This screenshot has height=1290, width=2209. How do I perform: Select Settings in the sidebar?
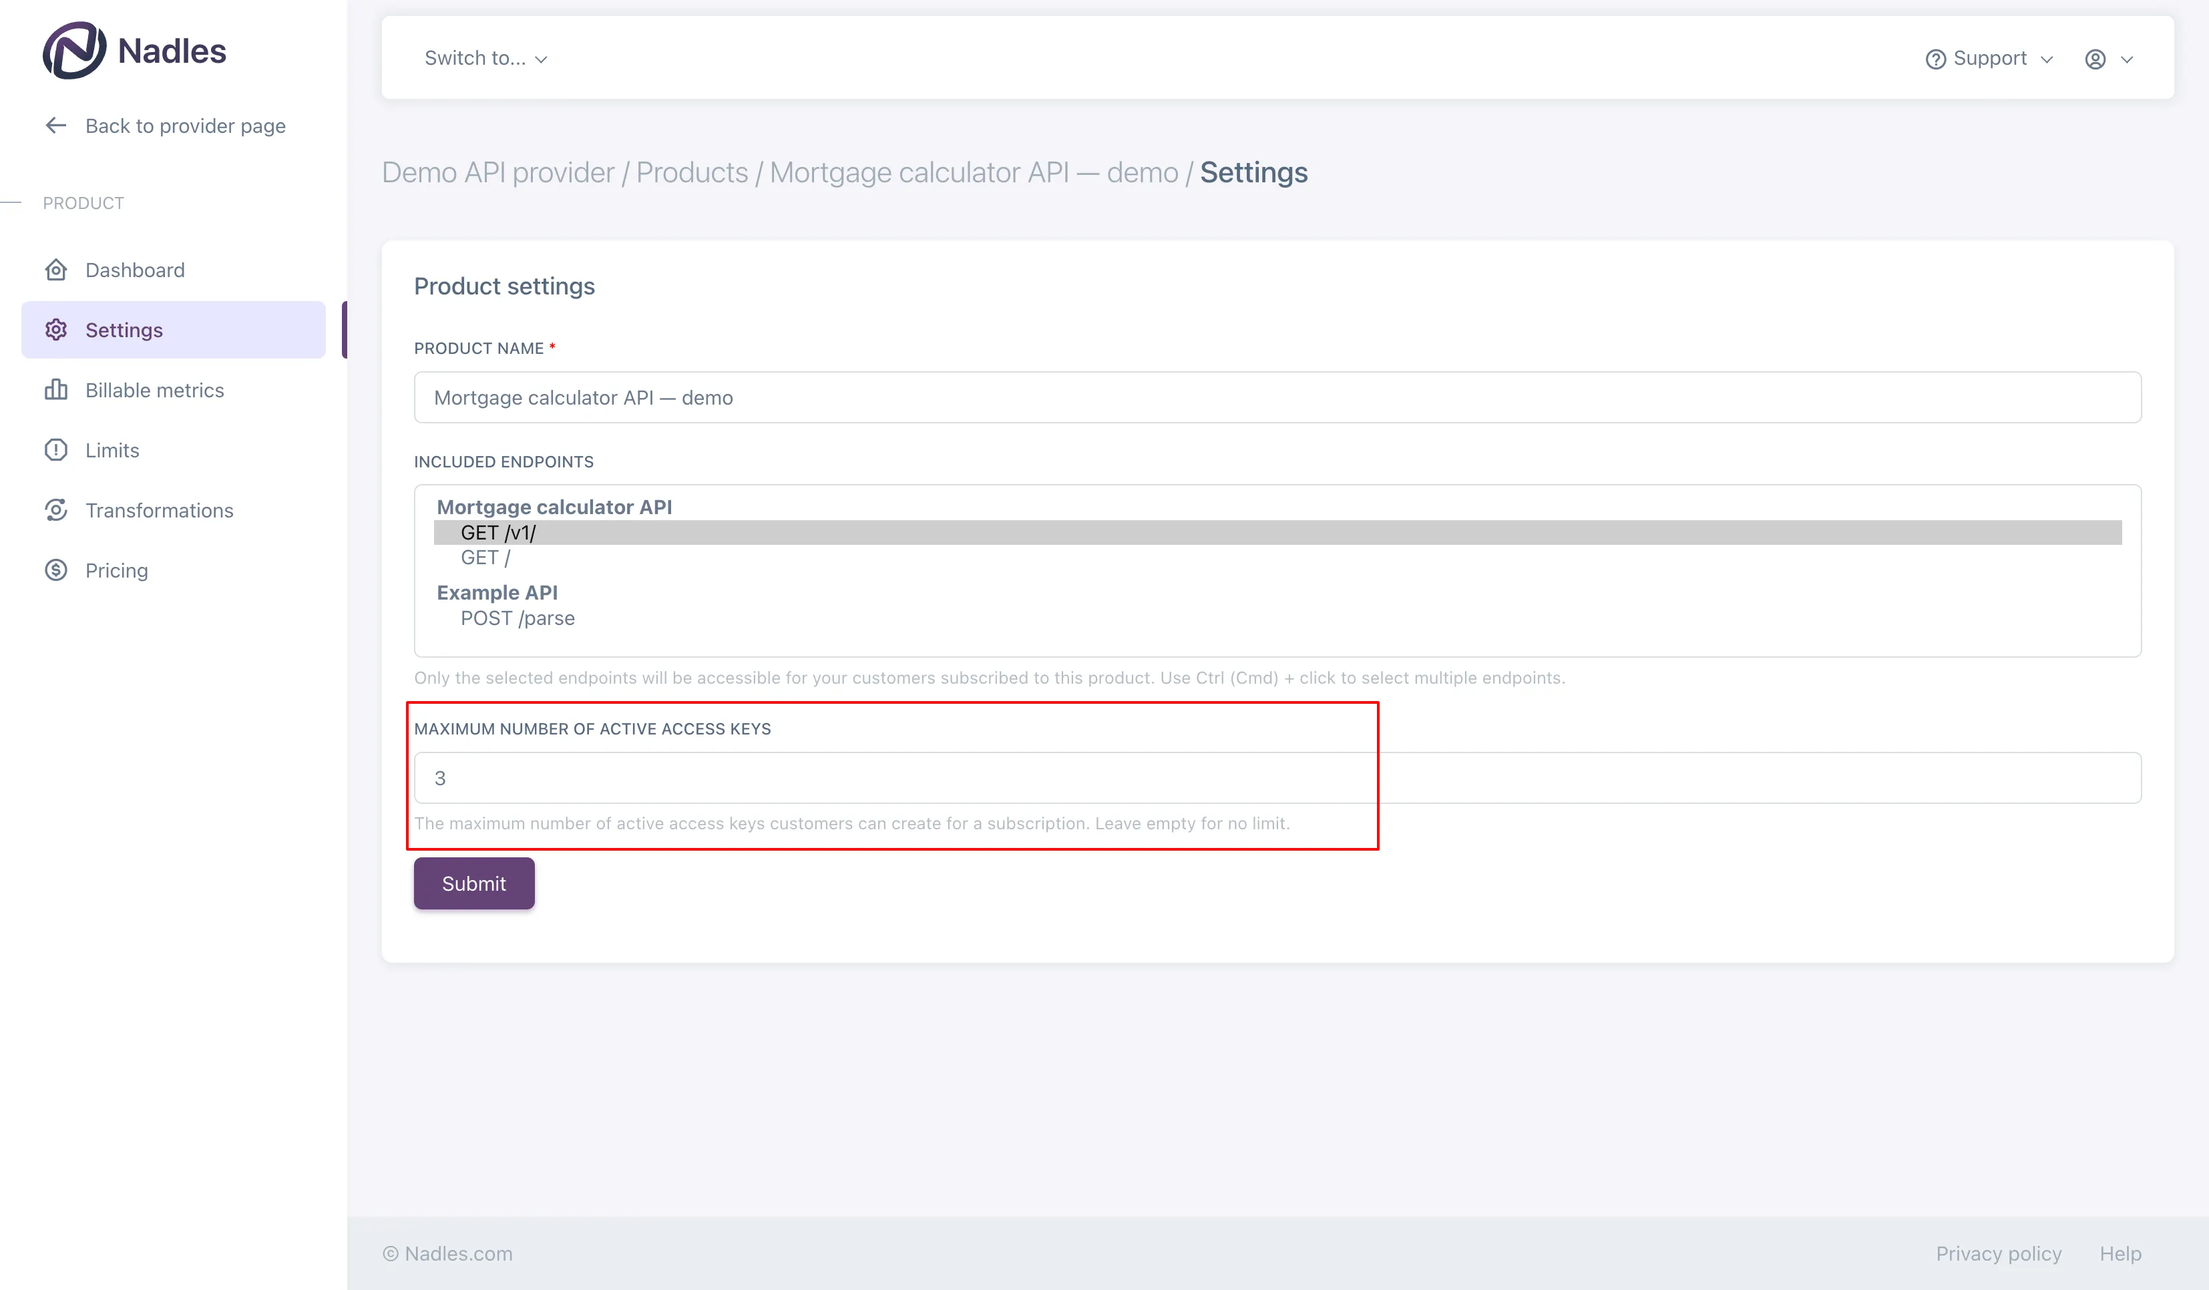(174, 330)
